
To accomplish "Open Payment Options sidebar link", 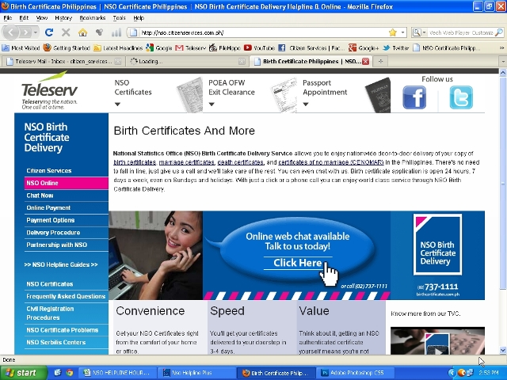I will click(x=51, y=220).
